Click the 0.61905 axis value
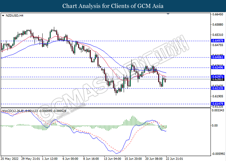 [x=218, y=96]
